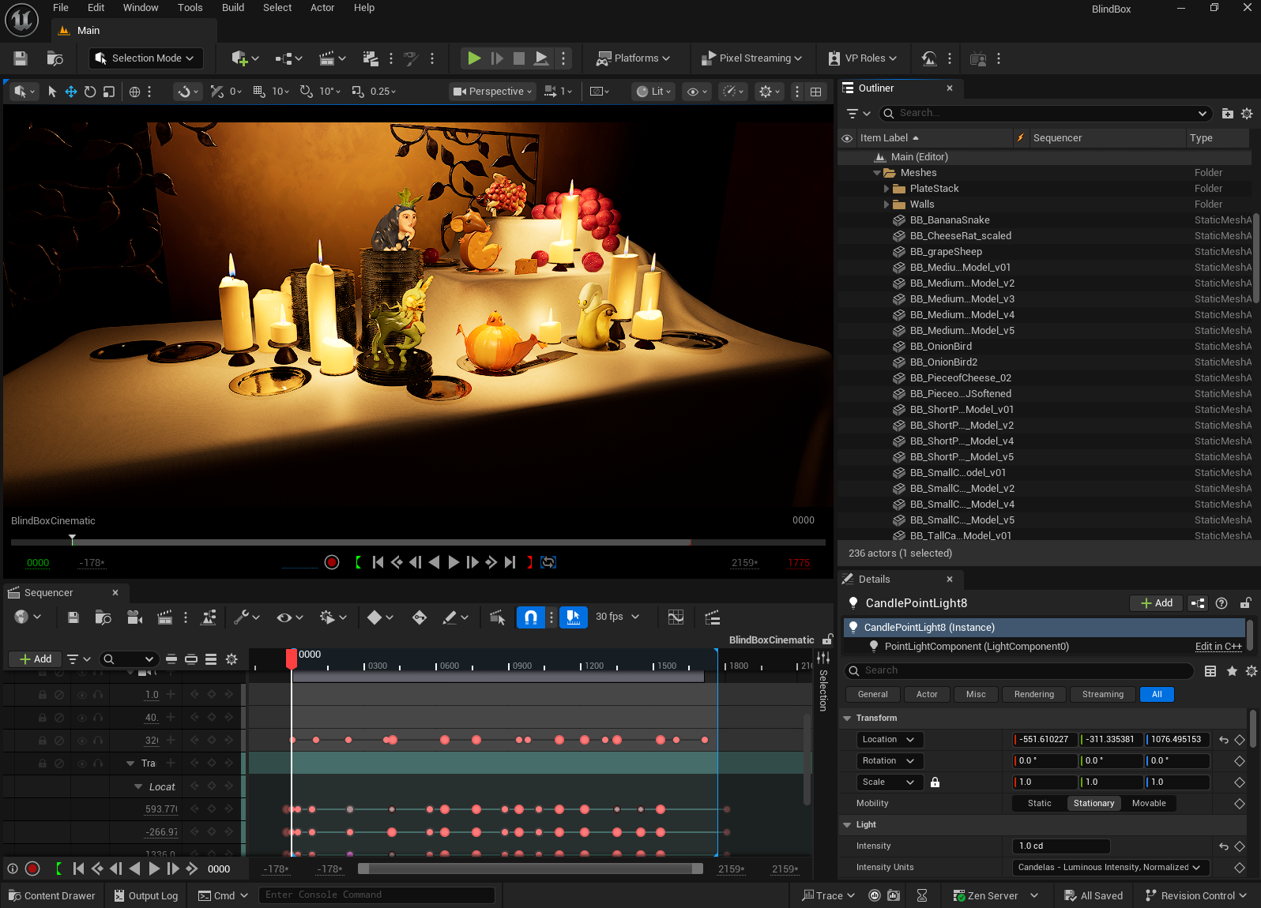1261x908 pixels.
Task: Select the translate (move) gizmo tool
Action: (x=71, y=92)
